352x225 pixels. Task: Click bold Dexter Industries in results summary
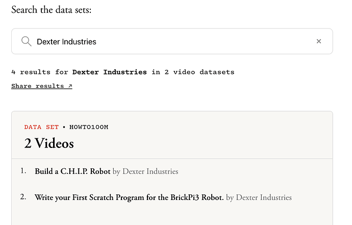[x=110, y=72]
